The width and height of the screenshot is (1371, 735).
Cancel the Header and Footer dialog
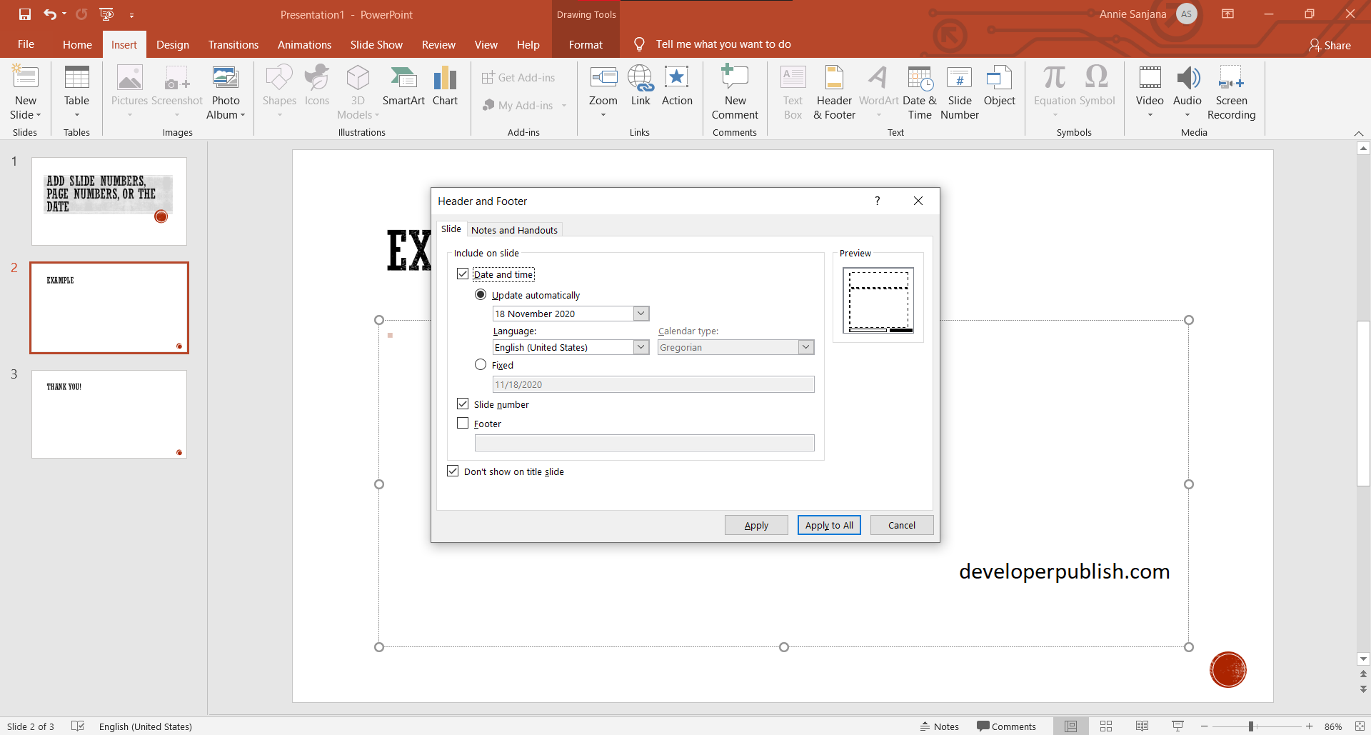click(901, 525)
